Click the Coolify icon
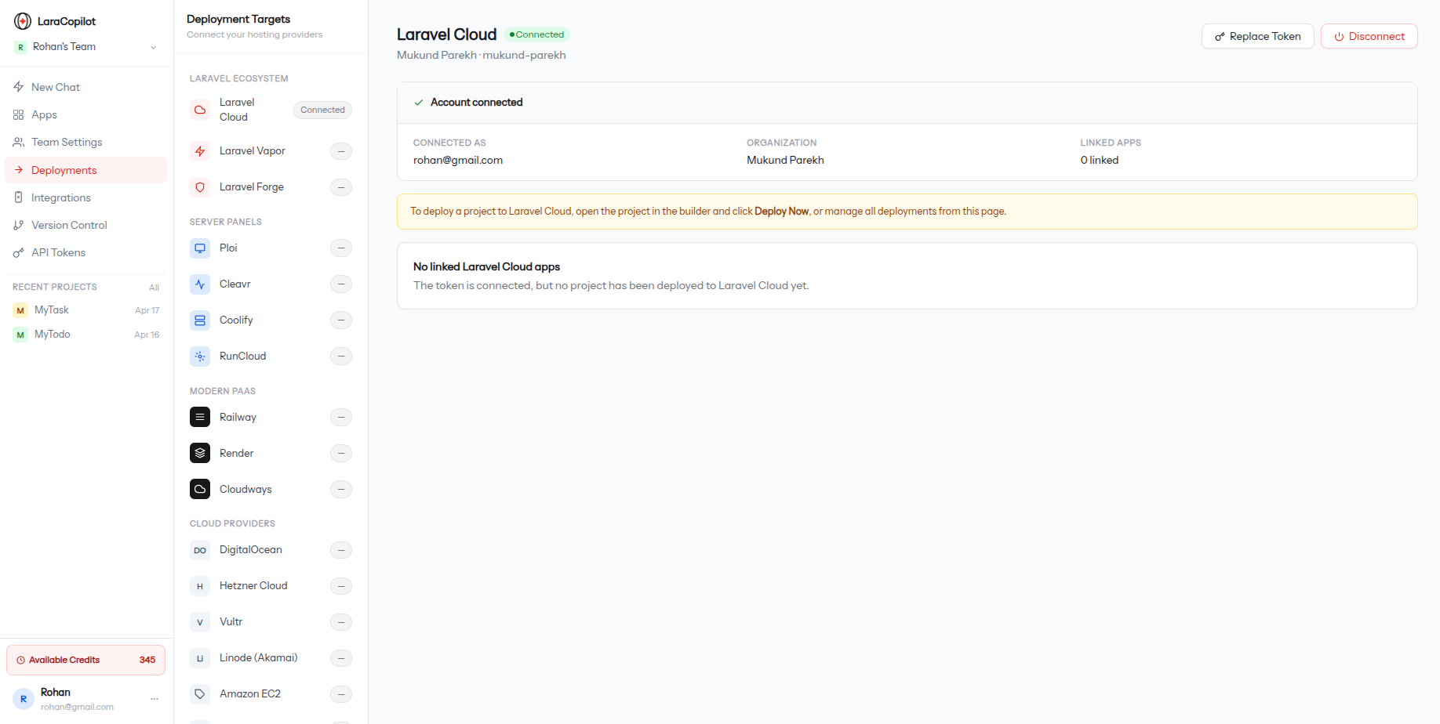 click(200, 320)
